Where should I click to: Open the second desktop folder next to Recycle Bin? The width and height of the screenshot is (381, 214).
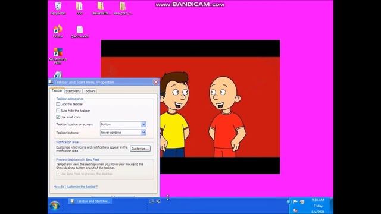pos(79,8)
